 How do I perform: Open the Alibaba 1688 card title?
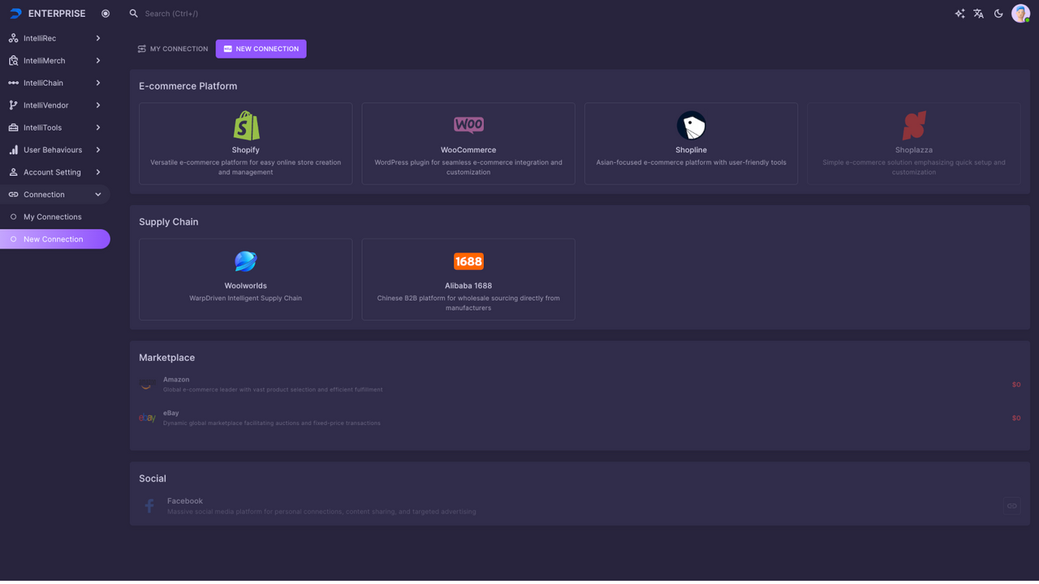[468, 286]
